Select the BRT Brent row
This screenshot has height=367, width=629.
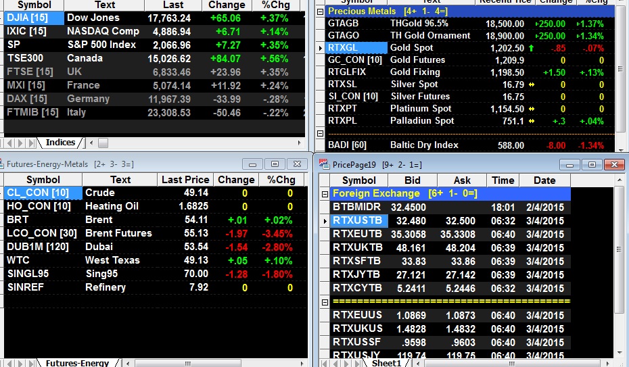(156, 220)
